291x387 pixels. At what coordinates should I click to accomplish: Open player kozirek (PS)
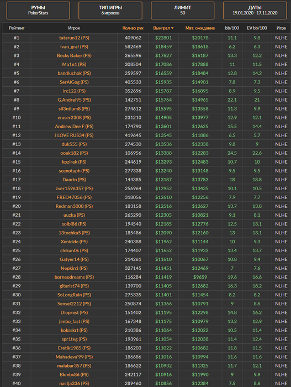74,162
